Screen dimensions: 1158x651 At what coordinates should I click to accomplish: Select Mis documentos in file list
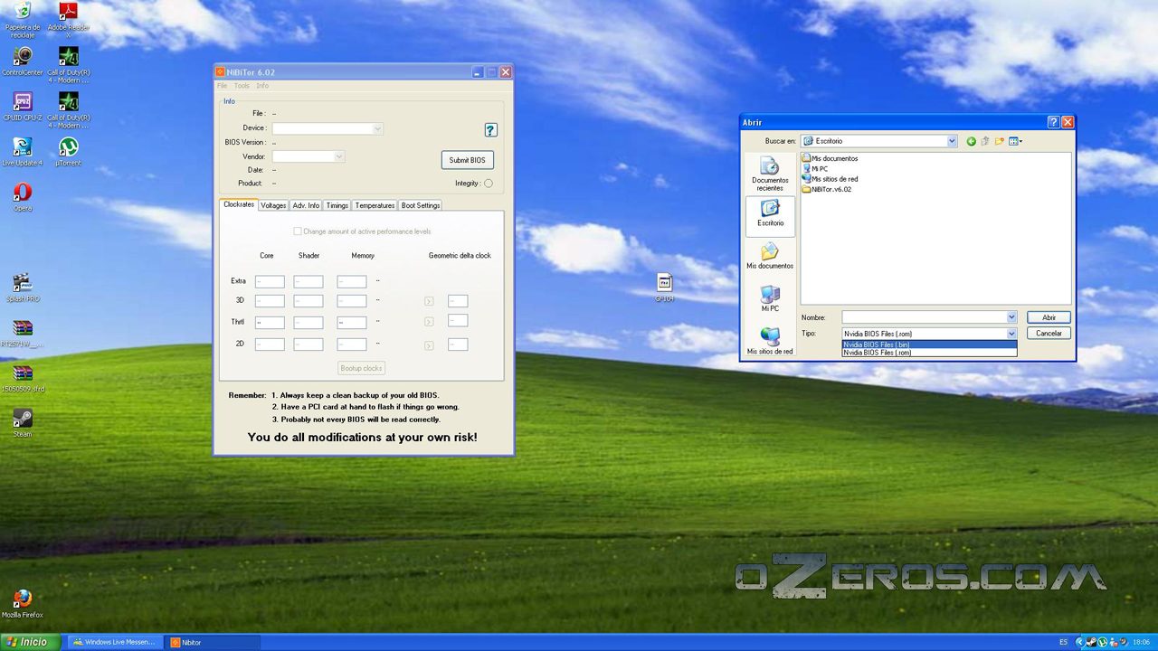[830, 158]
